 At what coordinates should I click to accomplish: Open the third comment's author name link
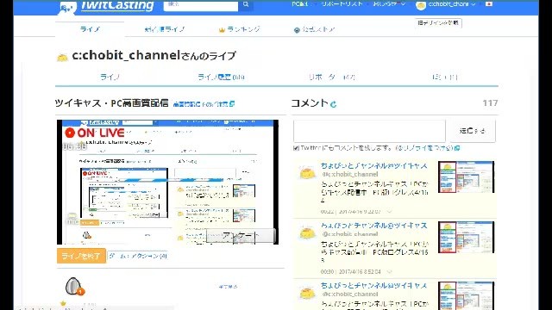373,285
